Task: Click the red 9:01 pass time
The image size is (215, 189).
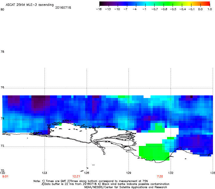Action: (5, 176)
